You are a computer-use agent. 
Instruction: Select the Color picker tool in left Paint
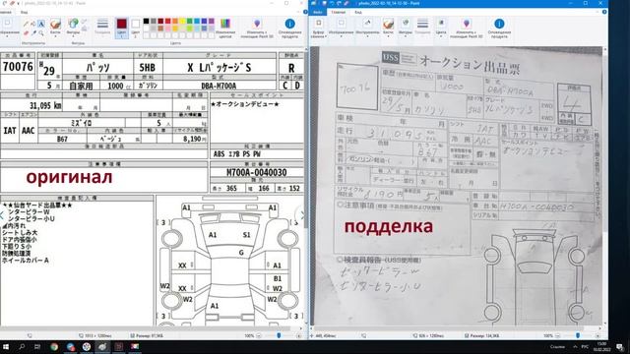33,32
